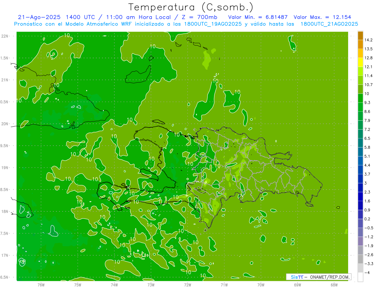Select the '21-Ago-2025' date text
Image resolution: width=375 pixels, height=289 pixels.
[x=39, y=17]
